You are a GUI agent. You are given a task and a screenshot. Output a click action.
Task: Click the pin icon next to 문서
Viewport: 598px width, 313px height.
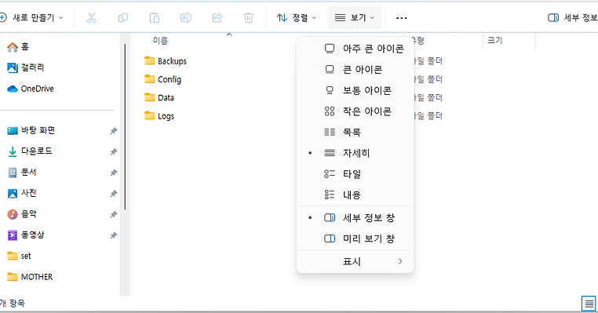pyautogui.click(x=113, y=173)
